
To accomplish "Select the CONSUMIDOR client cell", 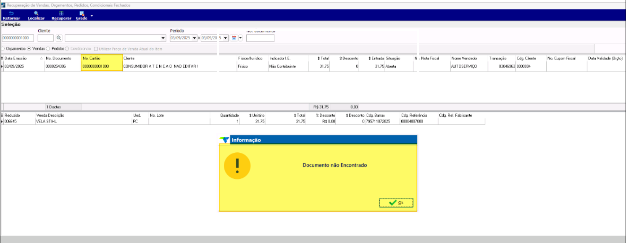I will tap(180, 66).
